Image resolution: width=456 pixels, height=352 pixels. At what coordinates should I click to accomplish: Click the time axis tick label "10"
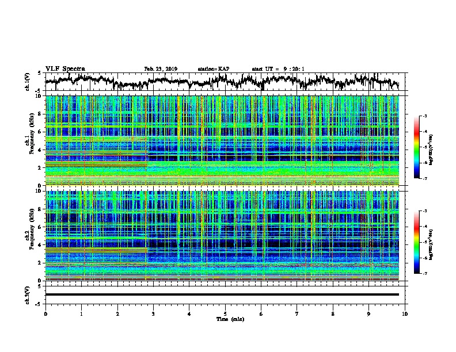[405, 314]
